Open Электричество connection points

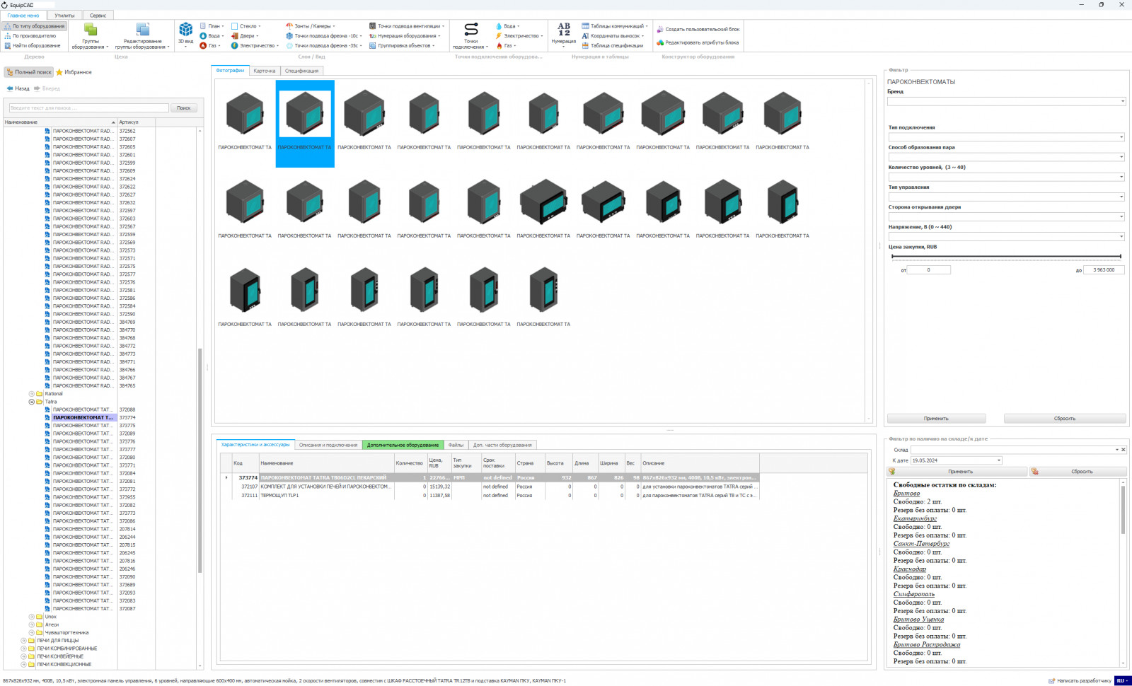[519, 36]
